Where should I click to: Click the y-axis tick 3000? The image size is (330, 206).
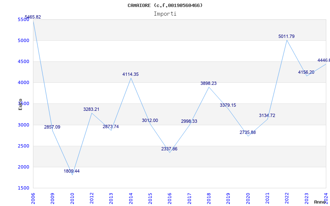[24, 125]
